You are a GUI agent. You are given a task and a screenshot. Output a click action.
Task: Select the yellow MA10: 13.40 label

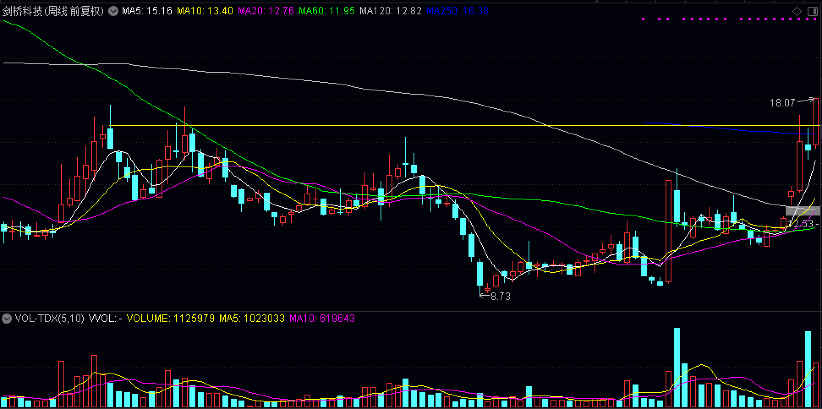(x=205, y=11)
